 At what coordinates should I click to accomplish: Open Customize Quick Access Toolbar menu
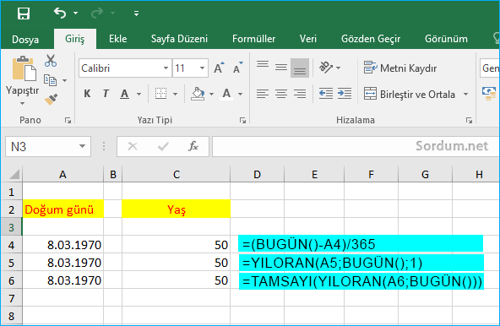(x=136, y=14)
